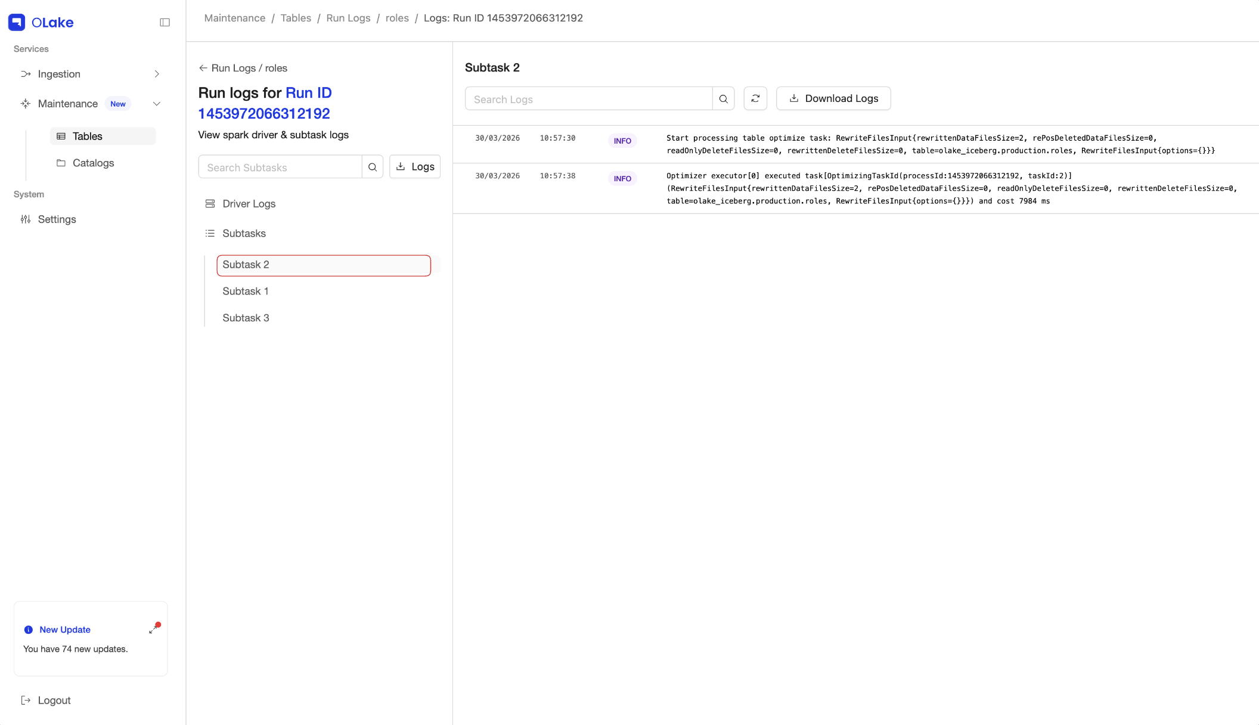Click the Subtasks list icon
Screen dimensions: 1259x725
click(210, 233)
